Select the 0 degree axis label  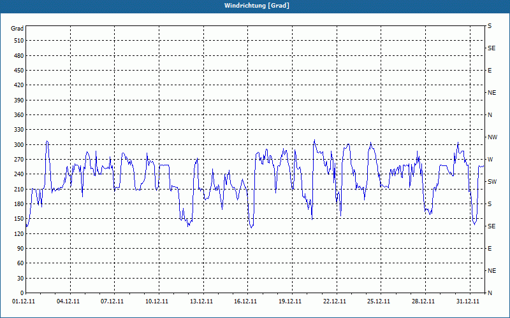click(22, 293)
